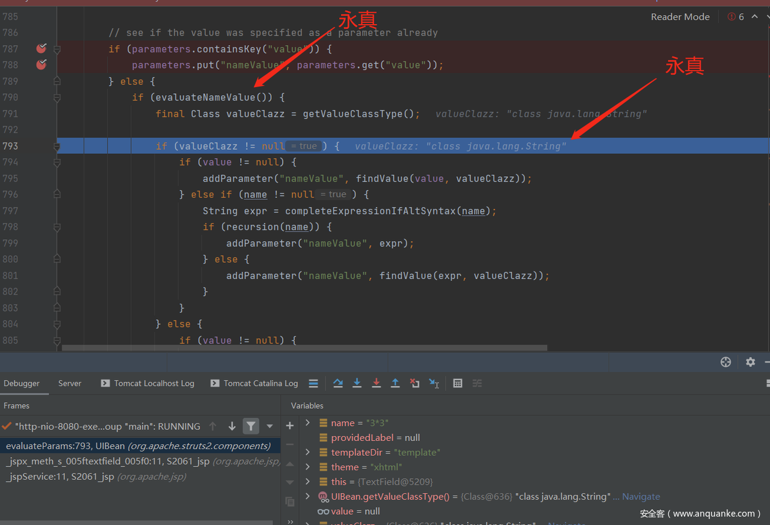The width and height of the screenshot is (770, 525).
Task: Expand the 'this' TextField variable
Action: [308, 482]
